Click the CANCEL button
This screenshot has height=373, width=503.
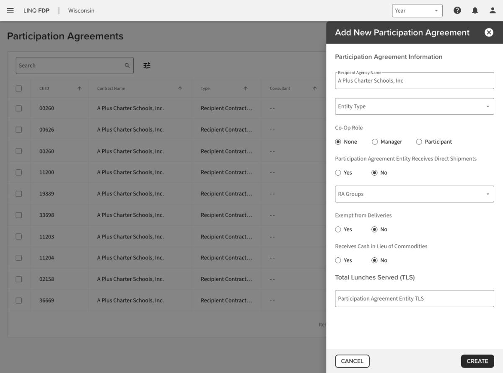click(352, 361)
